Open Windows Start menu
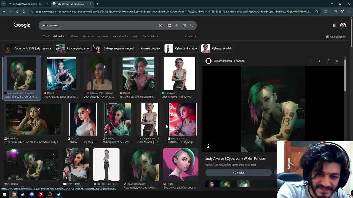Viewport: 353px width, 198px height. 4,194
